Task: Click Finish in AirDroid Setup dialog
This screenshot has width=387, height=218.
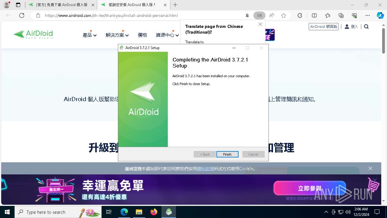Action: pyautogui.click(x=227, y=154)
